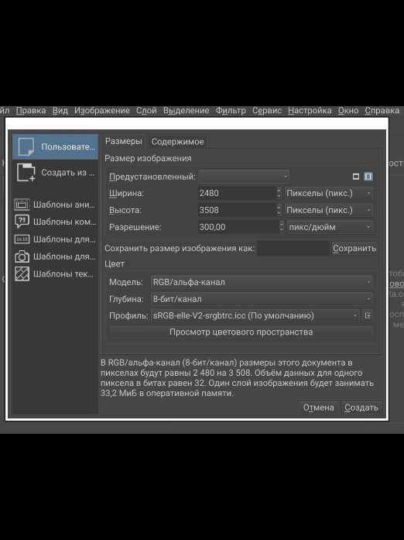This screenshot has height=540, width=404.
Task: Switch to portrait orientation icon
Action: click(368, 177)
